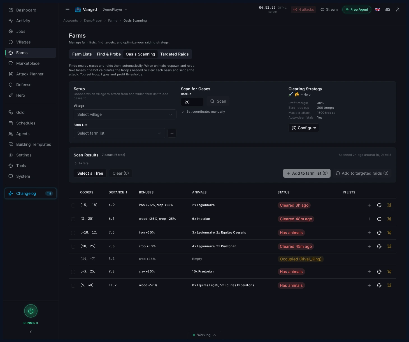The image size is (409, 342).
Task: Open the Stream view
Action: click(329, 10)
